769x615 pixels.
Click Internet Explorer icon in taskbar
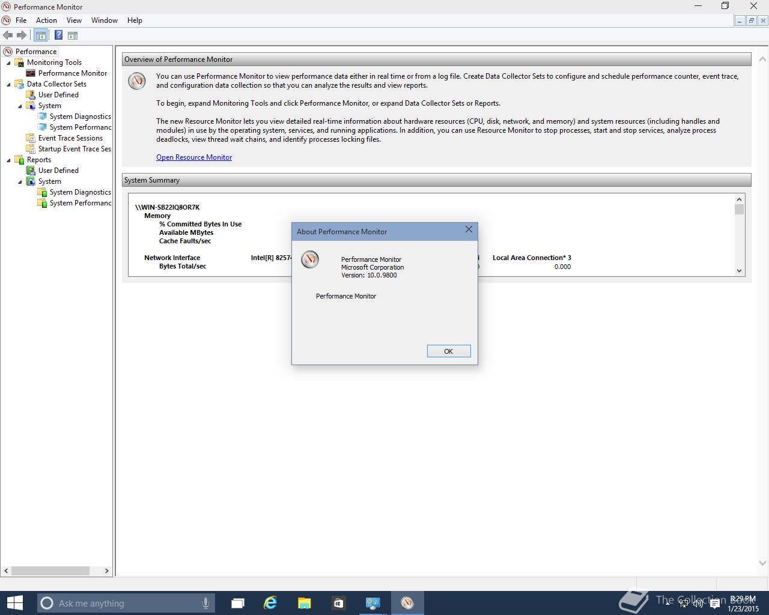[x=270, y=603]
